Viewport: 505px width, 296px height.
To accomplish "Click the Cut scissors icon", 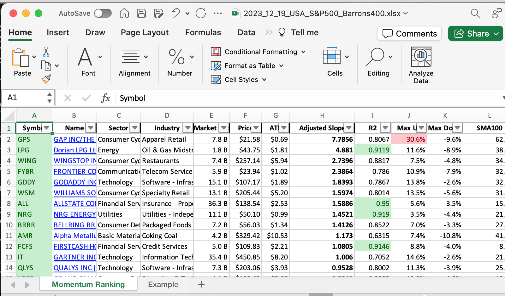I will click(46, 52).
